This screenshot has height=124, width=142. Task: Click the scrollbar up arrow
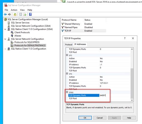[x=132, y=49]
